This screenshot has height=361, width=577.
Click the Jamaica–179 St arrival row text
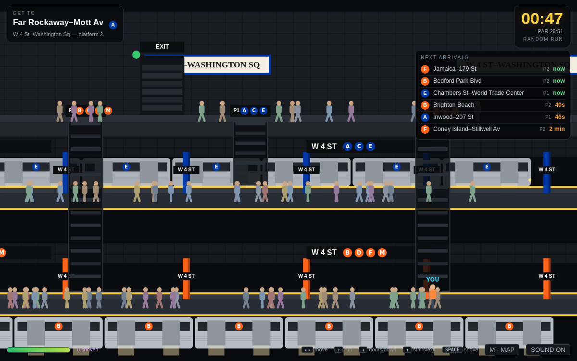tap(455, 69)
